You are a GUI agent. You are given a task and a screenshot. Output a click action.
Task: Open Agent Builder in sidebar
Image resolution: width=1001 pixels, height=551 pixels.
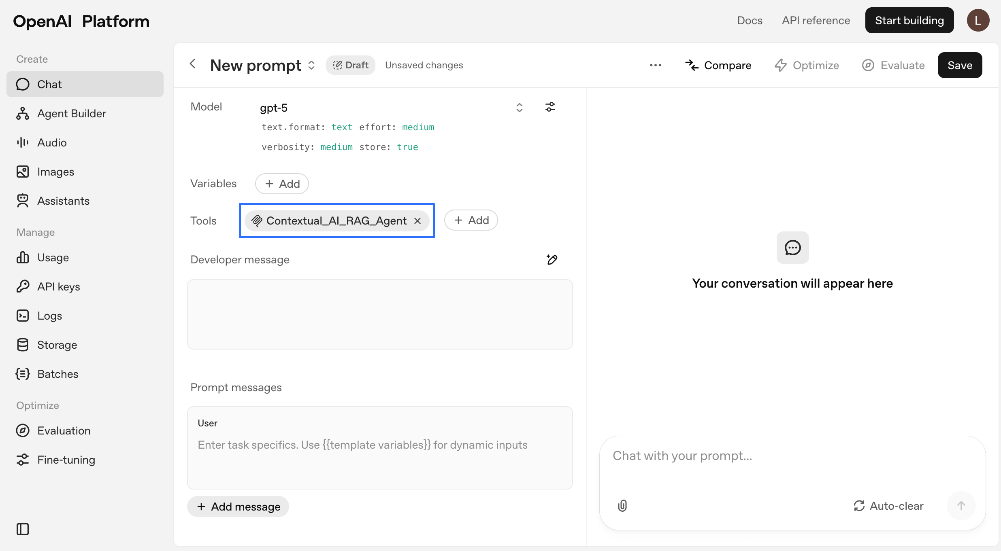tap(71, 114)
